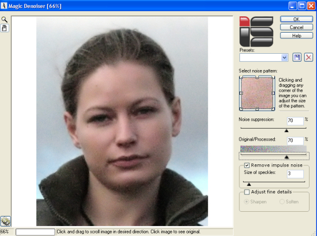
Task: Click the window resize grip corner
Action: [314, 233]
